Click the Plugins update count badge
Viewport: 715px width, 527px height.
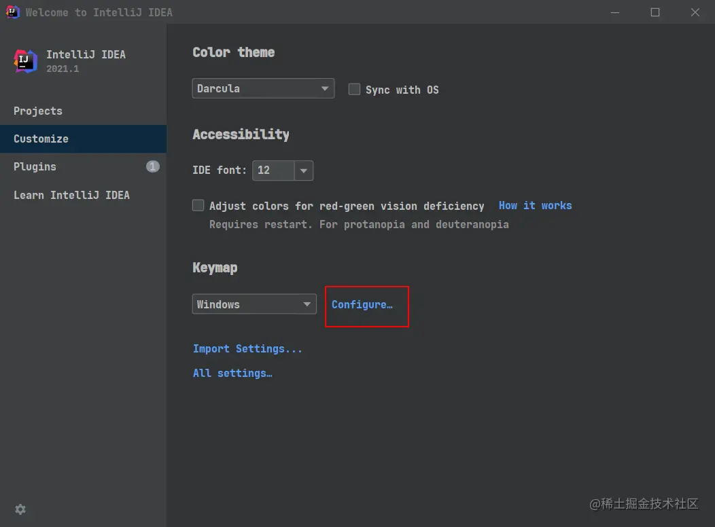click(153, 166)
